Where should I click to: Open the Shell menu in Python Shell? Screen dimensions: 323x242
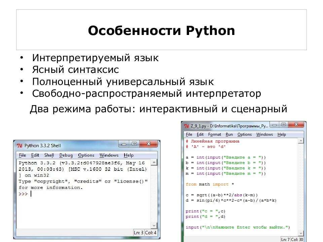pos(49,155)
